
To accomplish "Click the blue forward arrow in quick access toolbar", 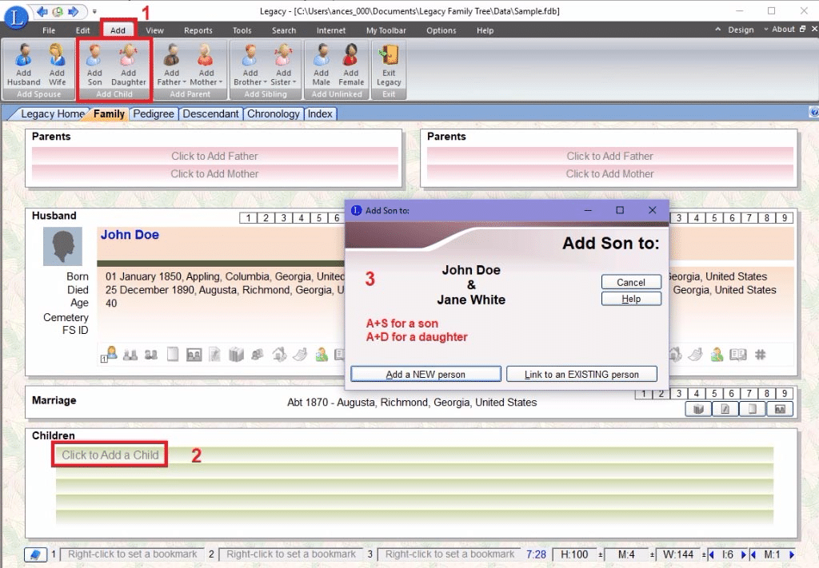I will [73, 11].
